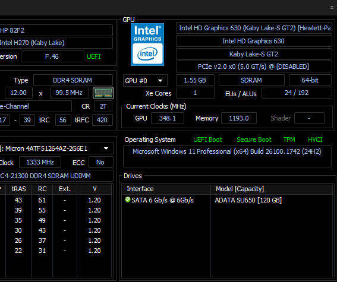Click the Secure Boot indicator
The height and width of the screenshot is (282, 337).
[x=254, y=140]
